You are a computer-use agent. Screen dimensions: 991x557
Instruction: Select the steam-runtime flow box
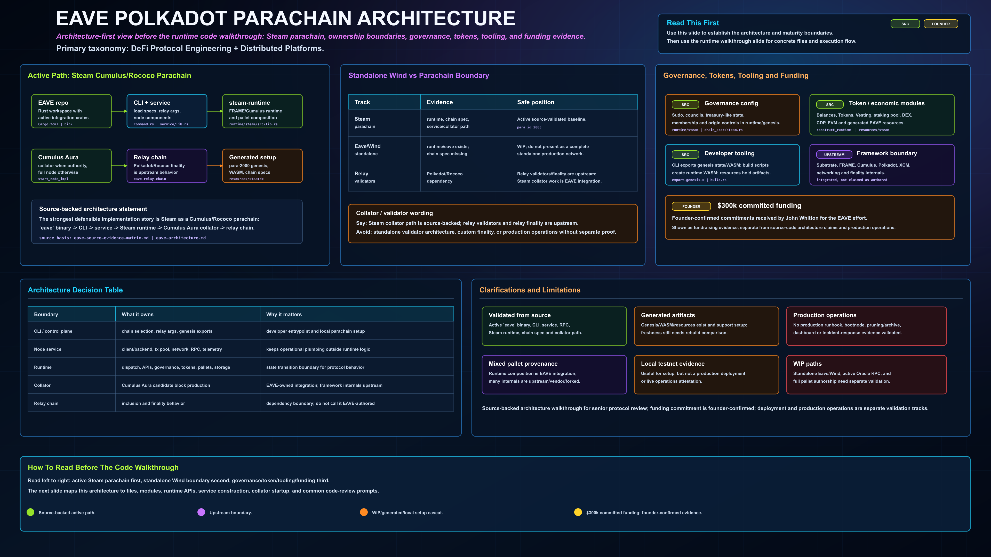click(x=262, y=111)
